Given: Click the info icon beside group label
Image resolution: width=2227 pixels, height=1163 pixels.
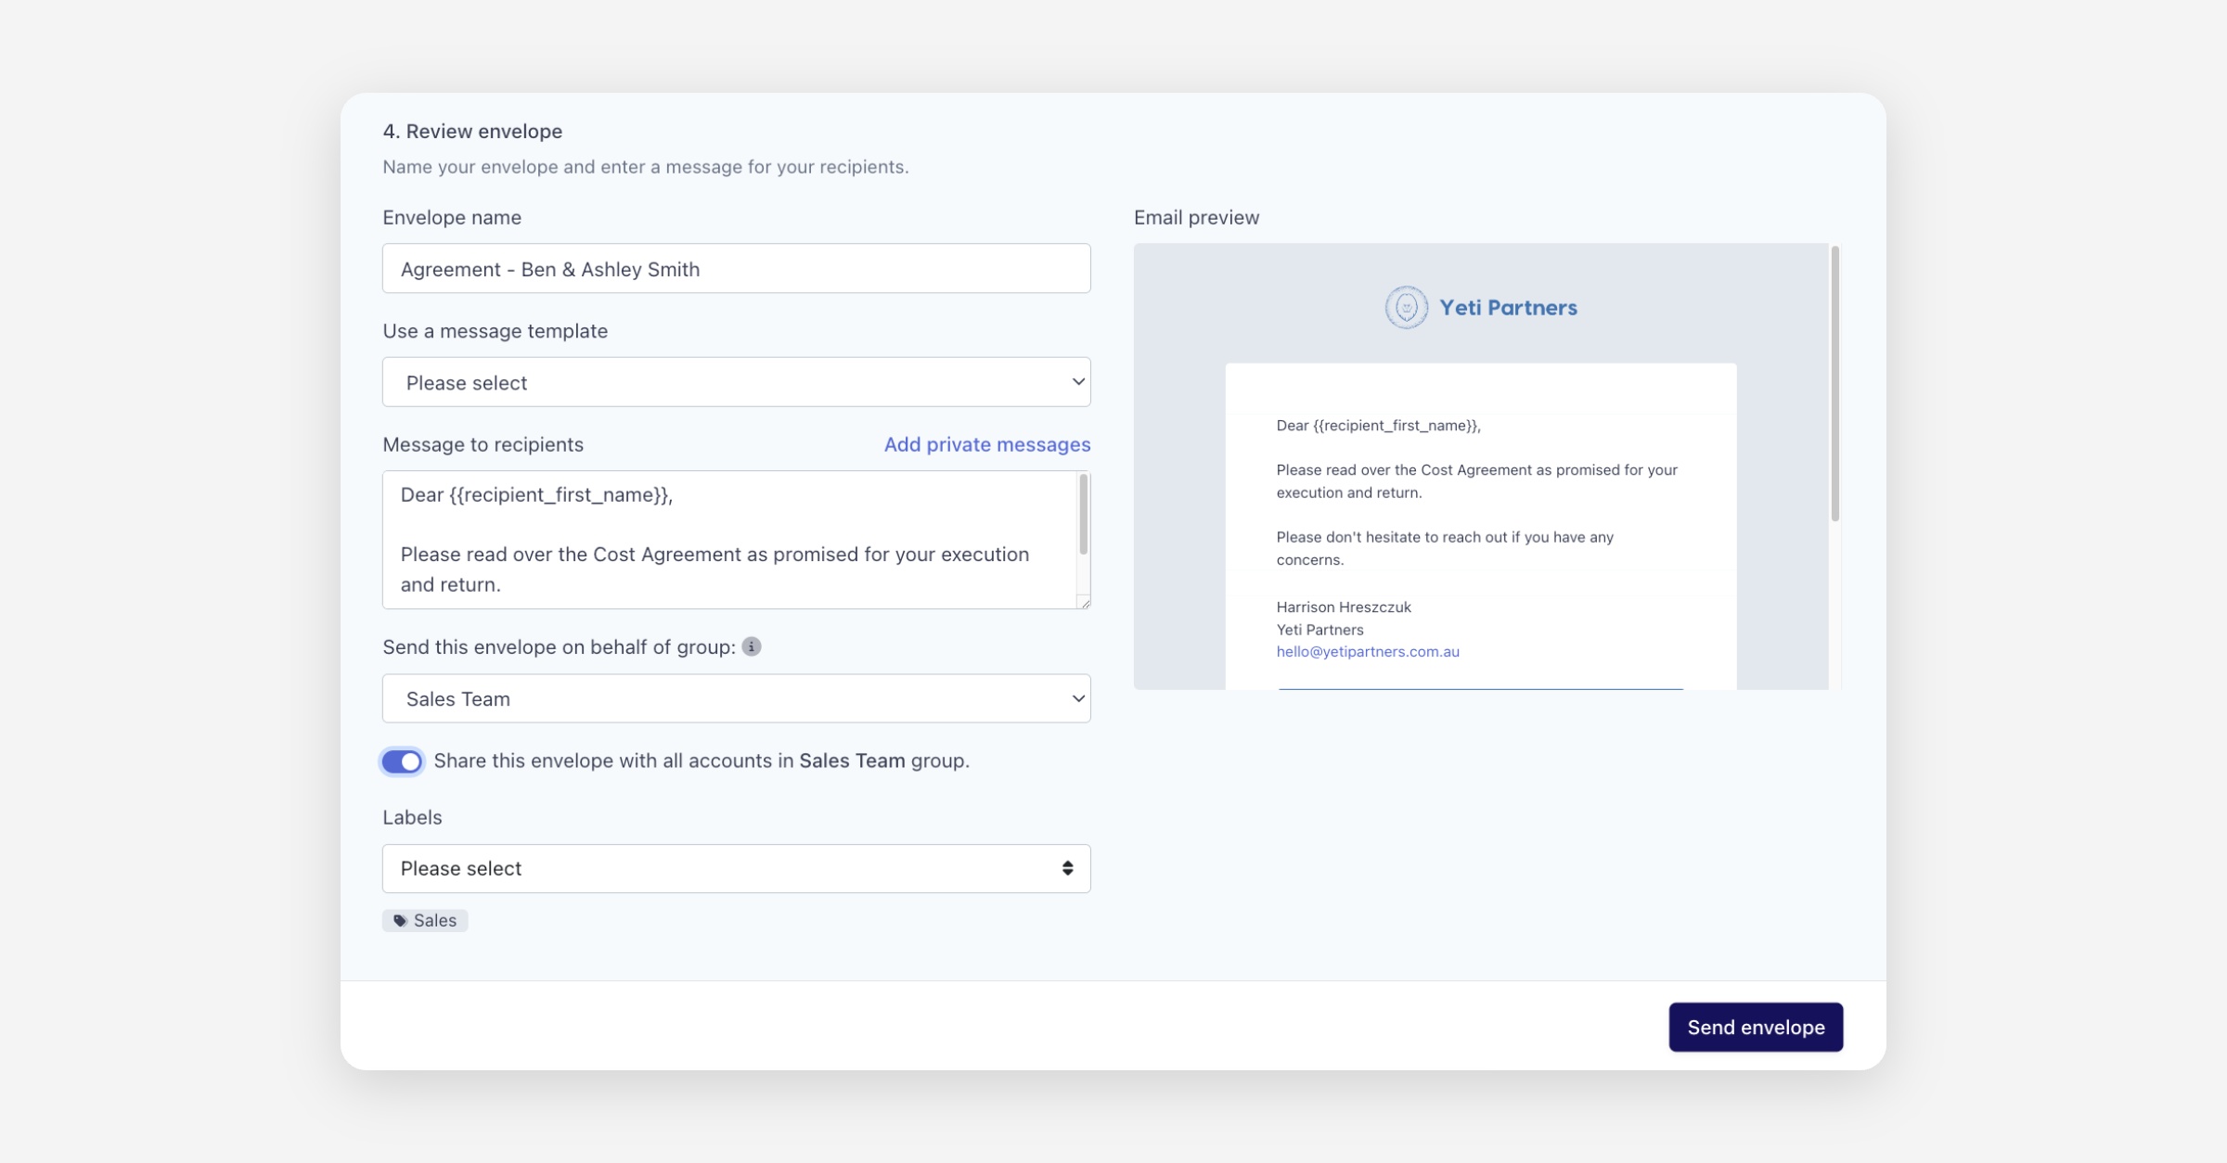Looking at the screenshot, I should coord(752,646).
